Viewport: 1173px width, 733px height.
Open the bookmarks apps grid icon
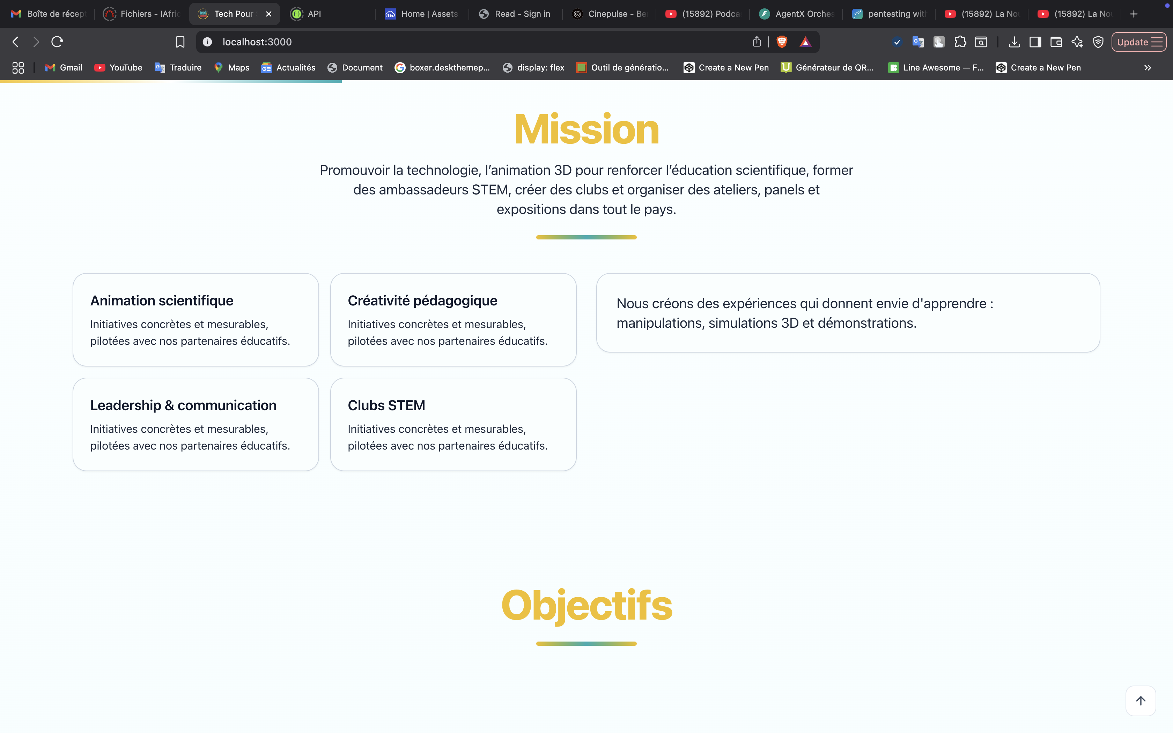point(18,68)
